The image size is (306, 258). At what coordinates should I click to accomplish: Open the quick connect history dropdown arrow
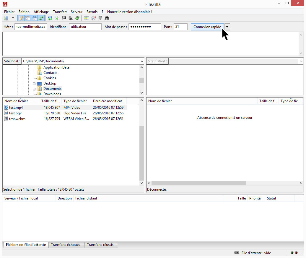(x=227, y=27)
